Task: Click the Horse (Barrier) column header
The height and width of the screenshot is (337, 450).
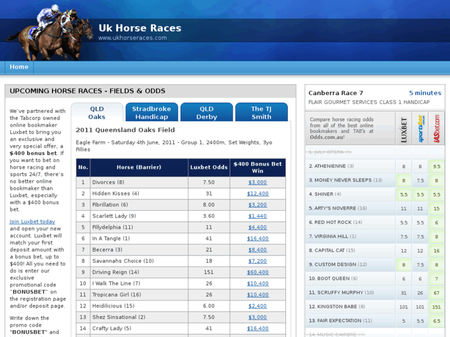Action: click(x=139, y=167)
